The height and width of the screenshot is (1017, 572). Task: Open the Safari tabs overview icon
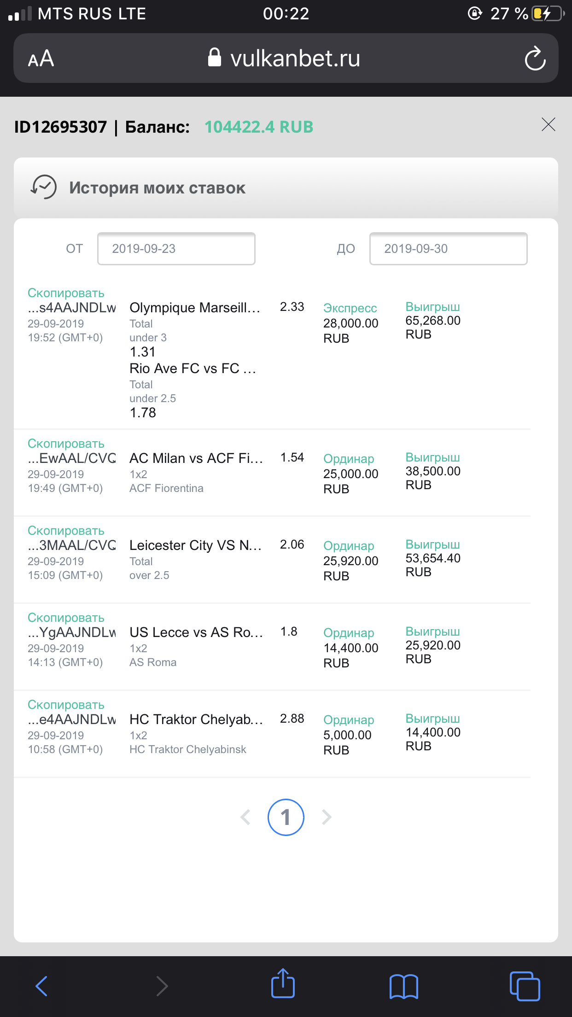[x=525, y=986]
